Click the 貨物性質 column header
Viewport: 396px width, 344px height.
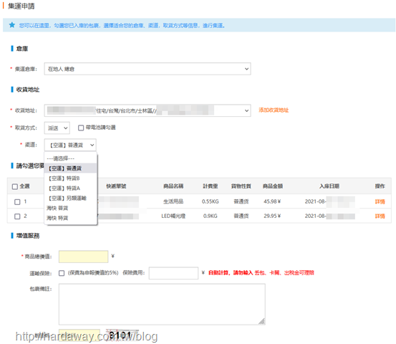tap(241, 186)
